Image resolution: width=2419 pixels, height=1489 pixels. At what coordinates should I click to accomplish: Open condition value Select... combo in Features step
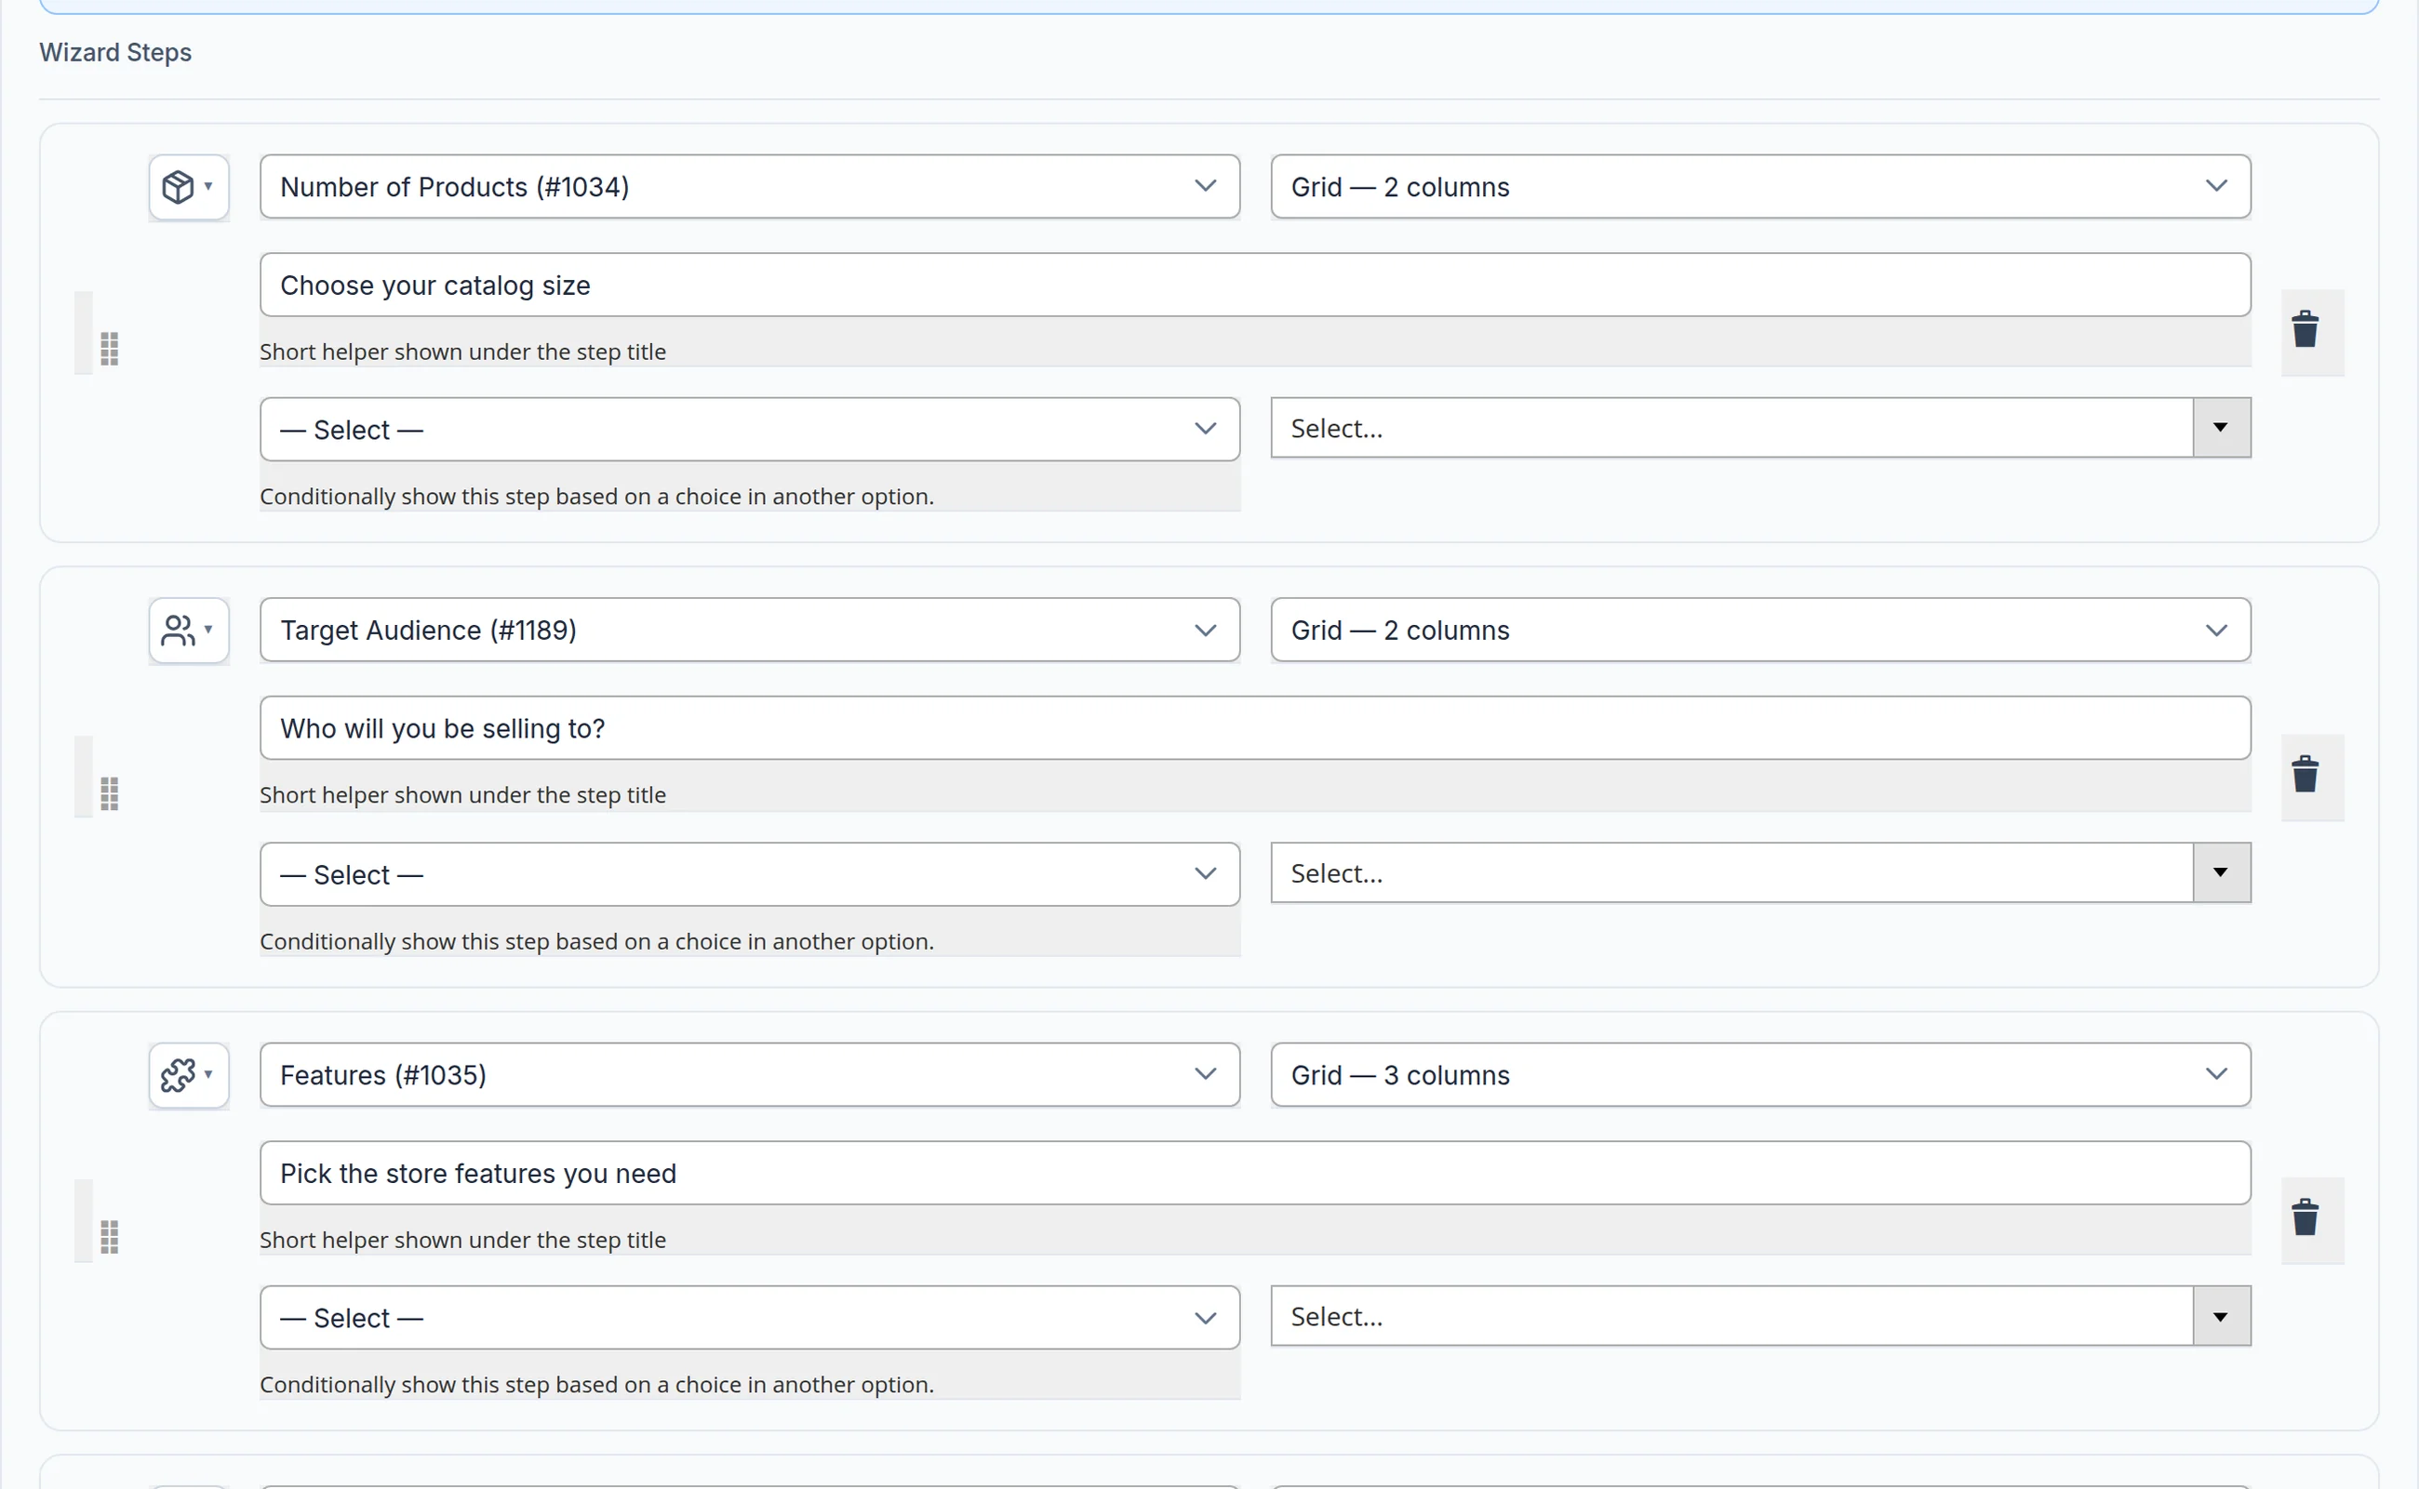coord(1760,1317)
